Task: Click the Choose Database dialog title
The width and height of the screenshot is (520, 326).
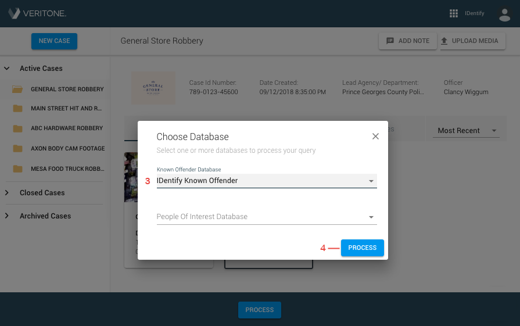Action: pyautogui.click(x=193, y=137)
